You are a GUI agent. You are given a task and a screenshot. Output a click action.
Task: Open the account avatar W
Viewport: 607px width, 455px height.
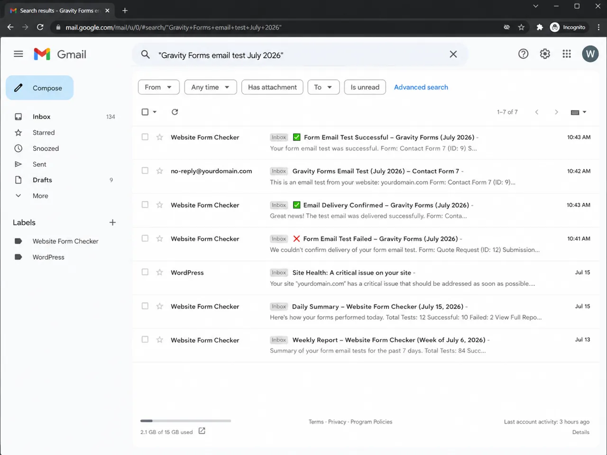(x=590, y=54)
